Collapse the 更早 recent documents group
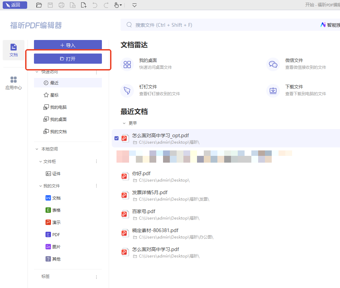Viewport: 340px width, 288px height. (x=124, y=123)
